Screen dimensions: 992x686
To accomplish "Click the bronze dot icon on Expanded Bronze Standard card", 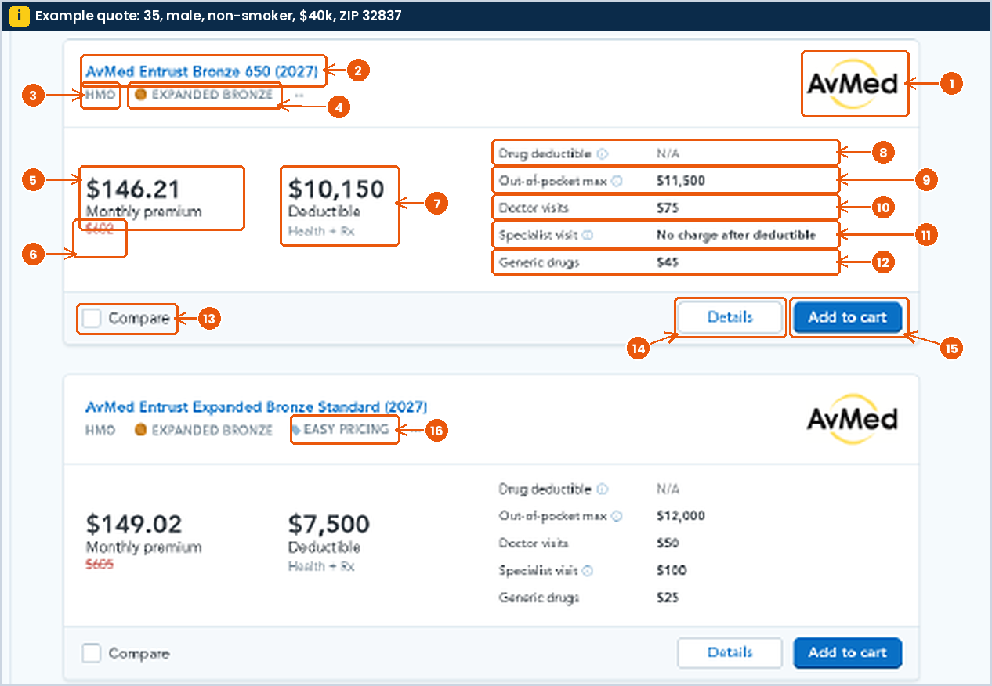I will click(141, 430).
